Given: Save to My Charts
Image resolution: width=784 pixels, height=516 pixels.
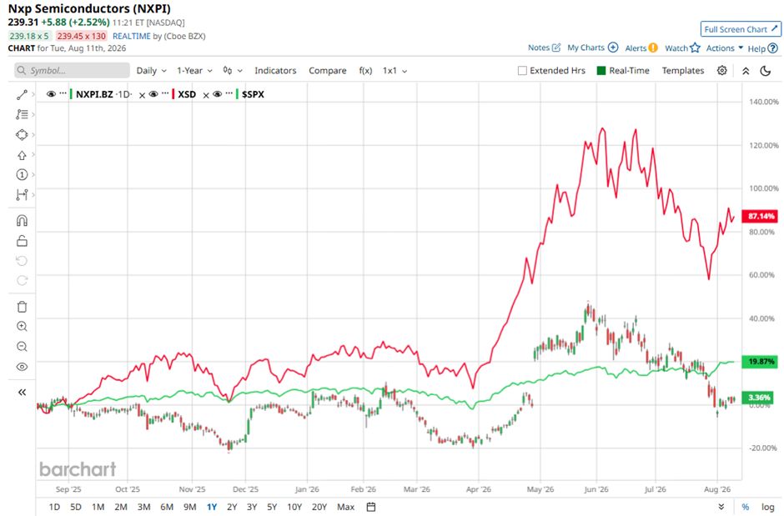Looking at the screenshot, I should [592, 48].
